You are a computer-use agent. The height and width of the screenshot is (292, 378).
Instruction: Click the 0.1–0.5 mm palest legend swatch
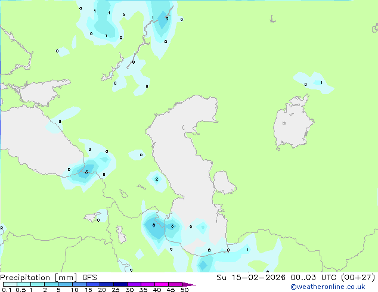pyautogui.click(x=10, y=284)
